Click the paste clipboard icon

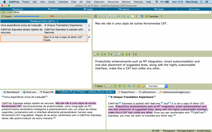137,16
